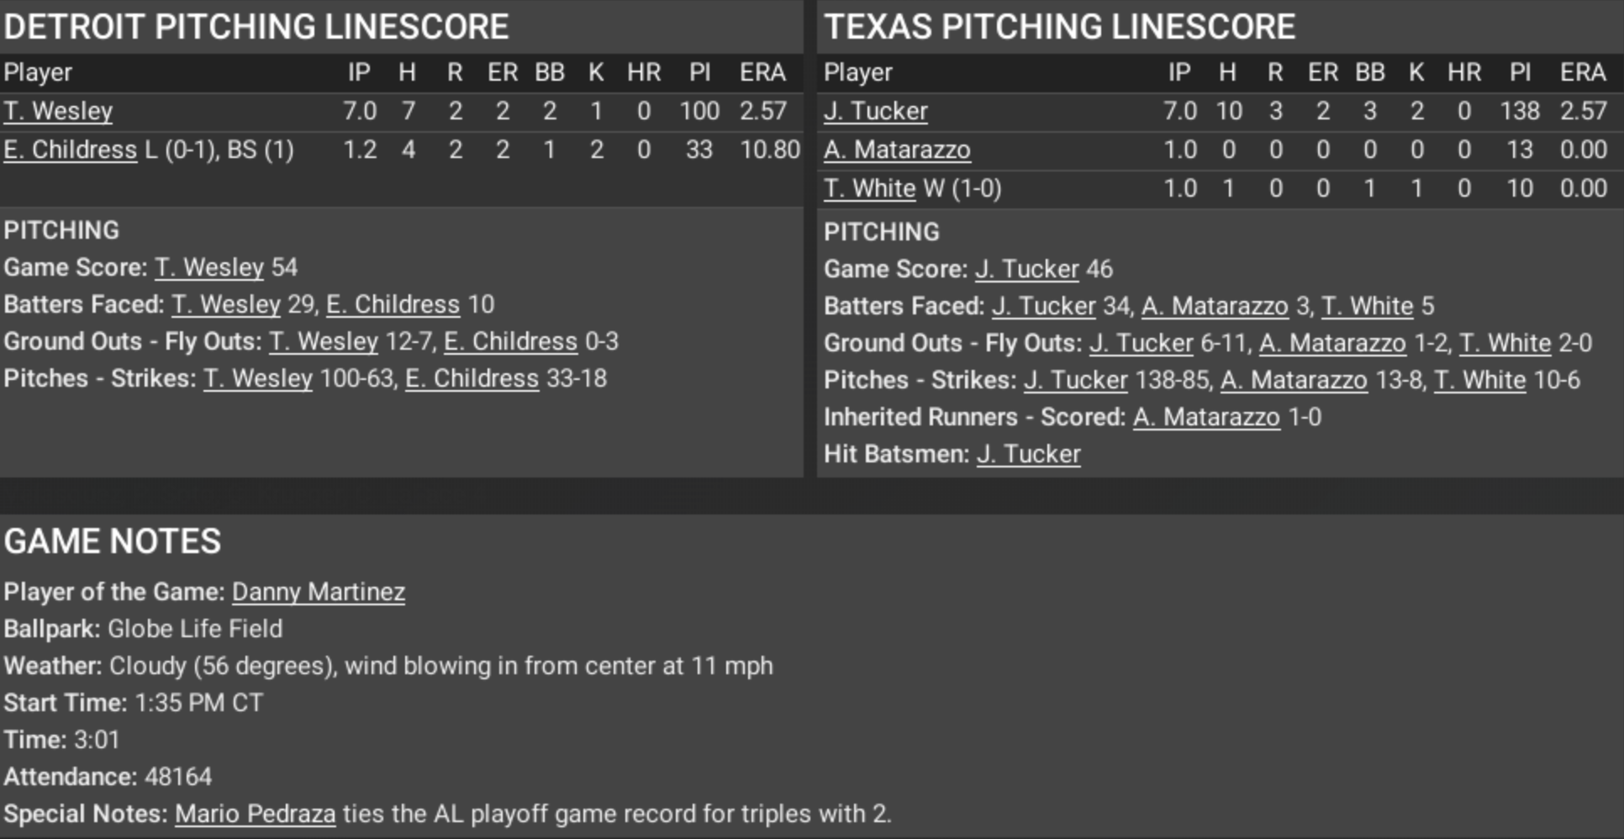The image size is (1624, 839).
Task: Click ERA column header in Detroit table
Action: click(762, 72)
